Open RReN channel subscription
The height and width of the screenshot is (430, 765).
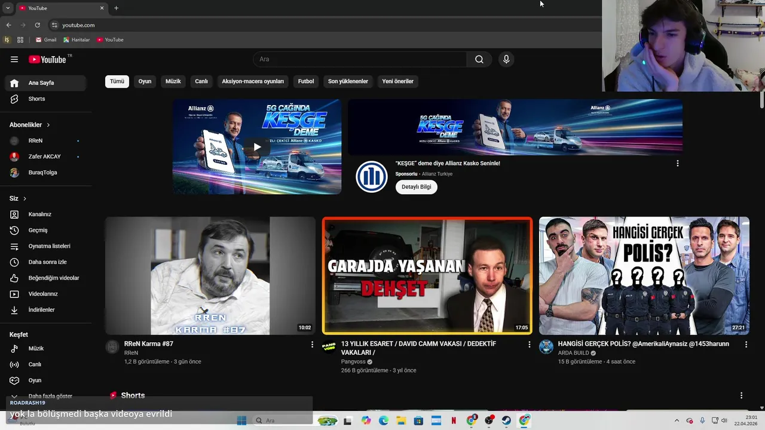45,141
